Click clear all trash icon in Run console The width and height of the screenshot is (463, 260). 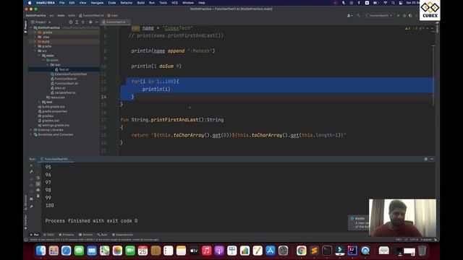(38, 196)
